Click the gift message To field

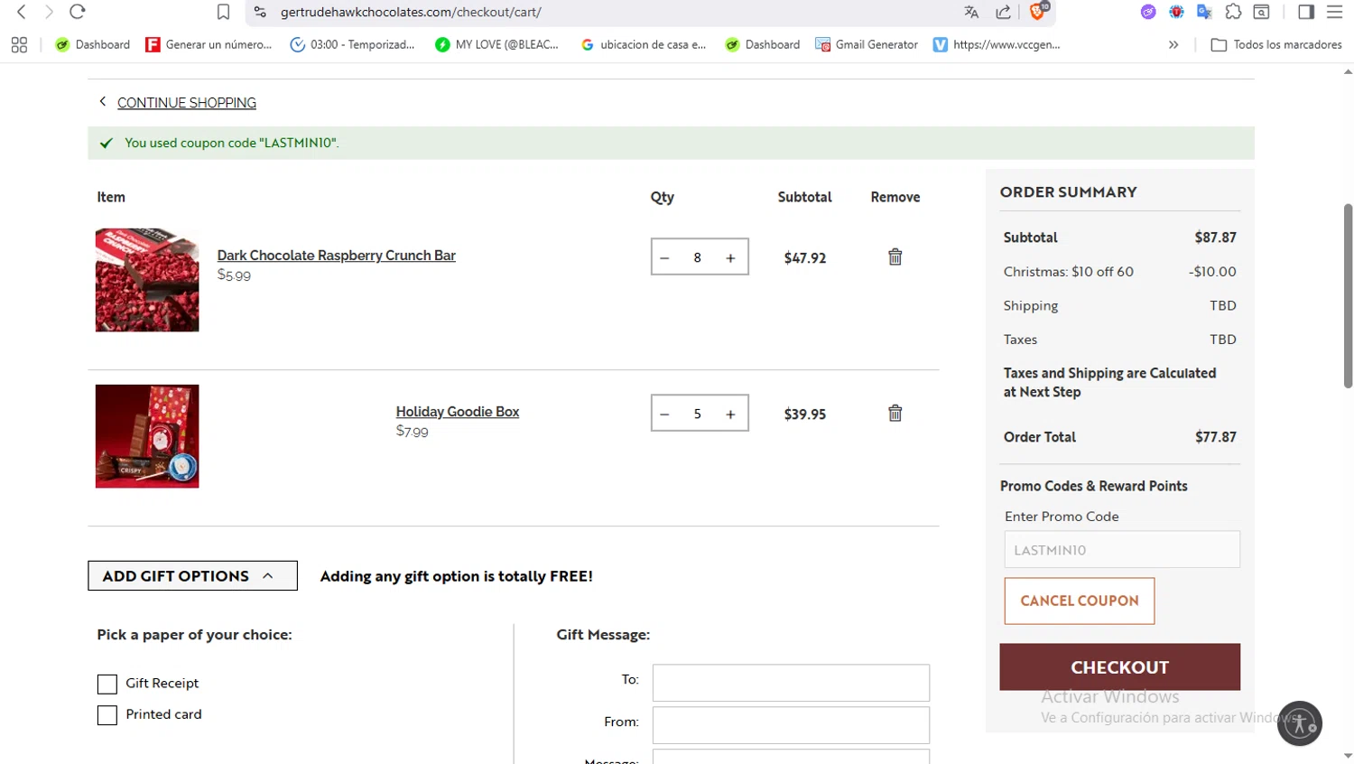pyautogui.click(x=791, y=683)
